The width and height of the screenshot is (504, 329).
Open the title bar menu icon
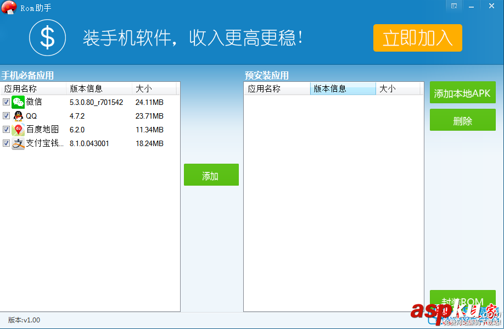454,6
